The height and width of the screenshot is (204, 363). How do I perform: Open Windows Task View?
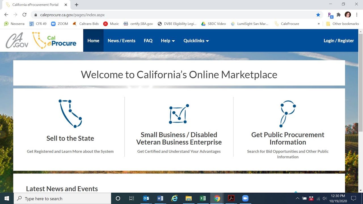tap(132, 198)
